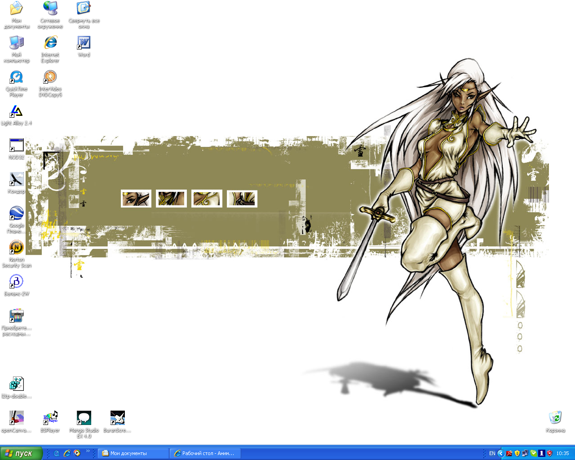Screen dimensions: 575x460
Task: Select the openCanvas shortcut
Action: [x=17, y=422]
